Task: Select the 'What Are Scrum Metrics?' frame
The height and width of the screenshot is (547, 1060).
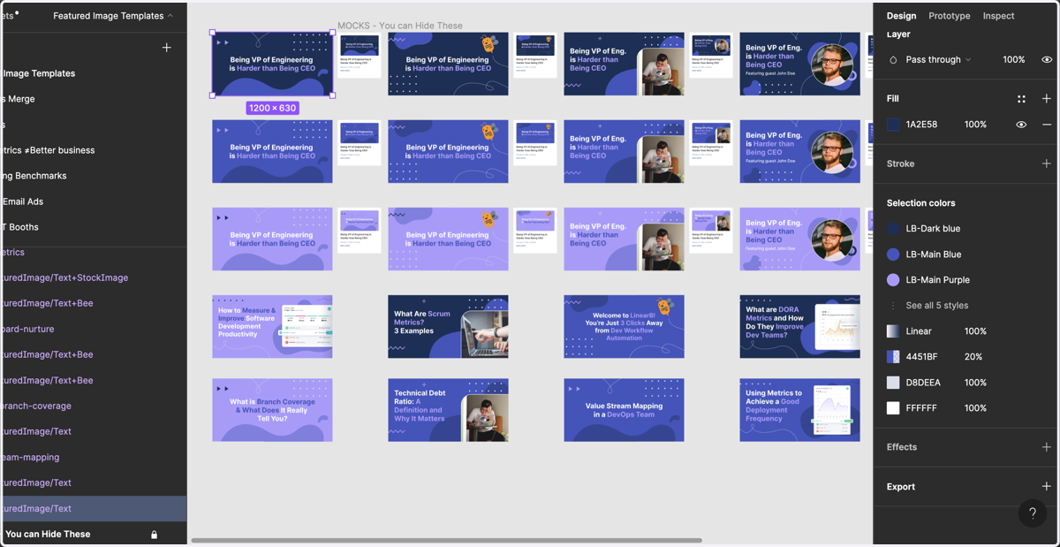Action: click(x=448, y=327)
